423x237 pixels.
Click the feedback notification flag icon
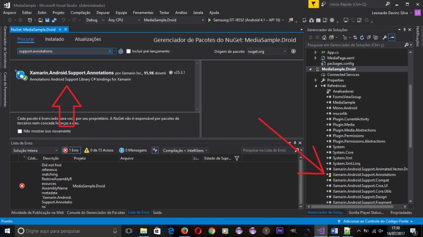[314, 4]
